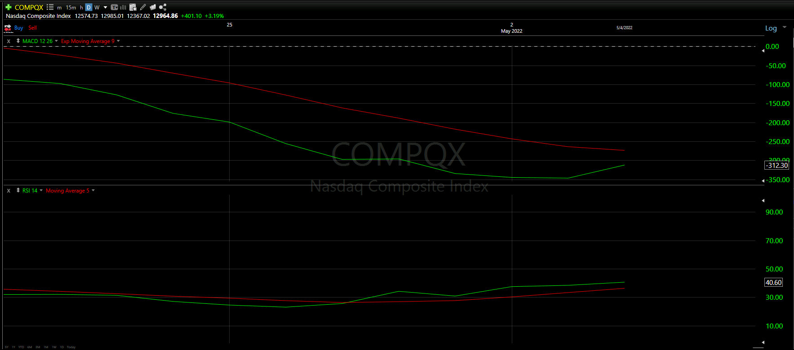Screen dimensions: 794x350
Task: Click the last price 12964.86
Action: click(165, 16)
